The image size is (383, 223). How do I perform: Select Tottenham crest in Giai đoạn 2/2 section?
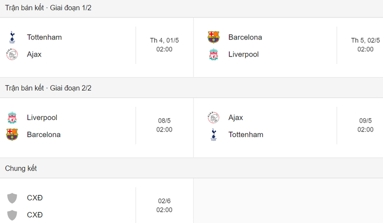tap(213, 135)
